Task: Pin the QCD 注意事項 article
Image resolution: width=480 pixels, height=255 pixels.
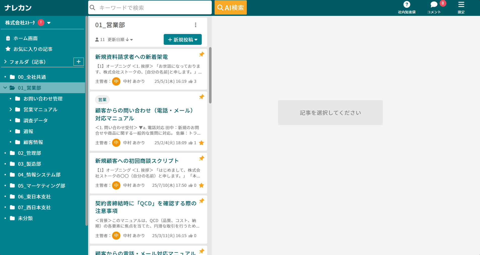Action: 201,201
